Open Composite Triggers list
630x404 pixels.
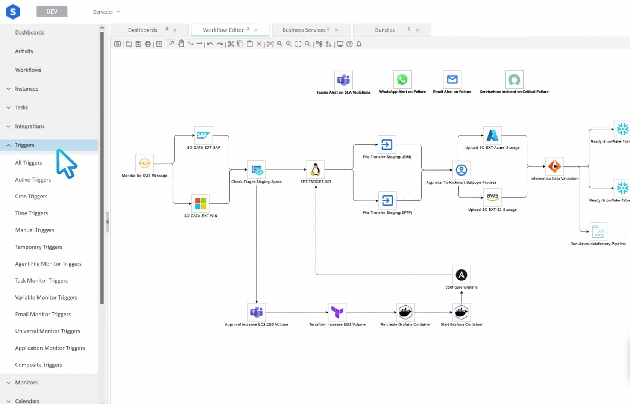coord(38,365)
